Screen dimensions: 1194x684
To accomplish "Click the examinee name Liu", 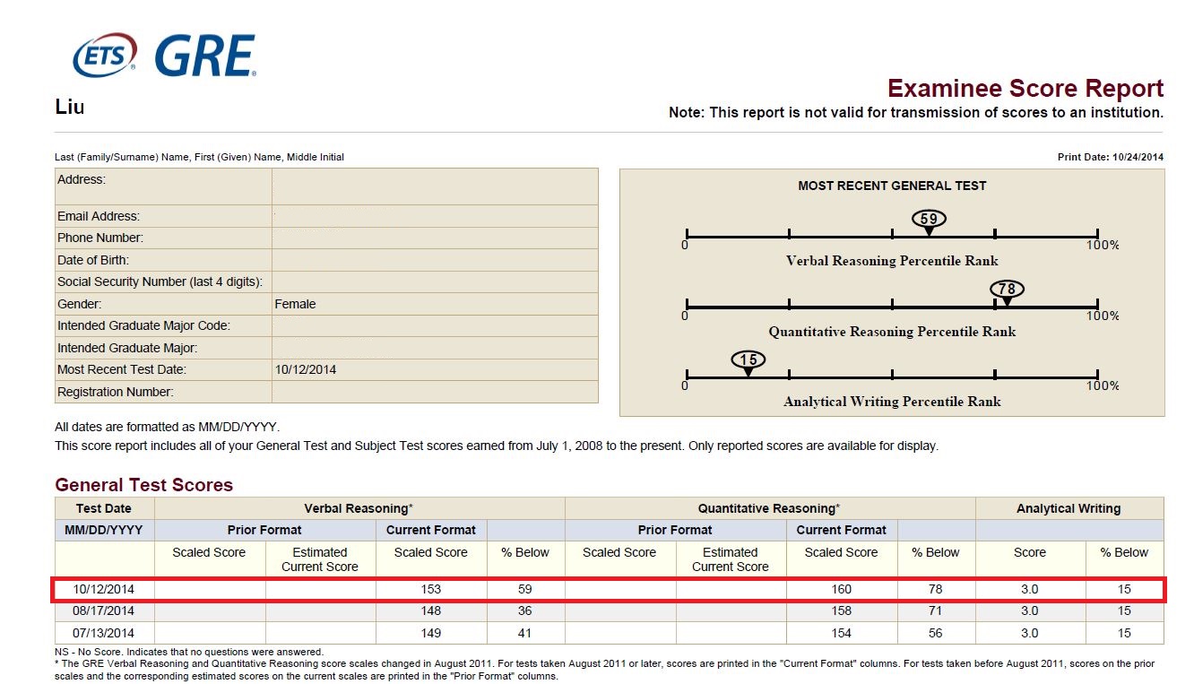I will 70,107.
